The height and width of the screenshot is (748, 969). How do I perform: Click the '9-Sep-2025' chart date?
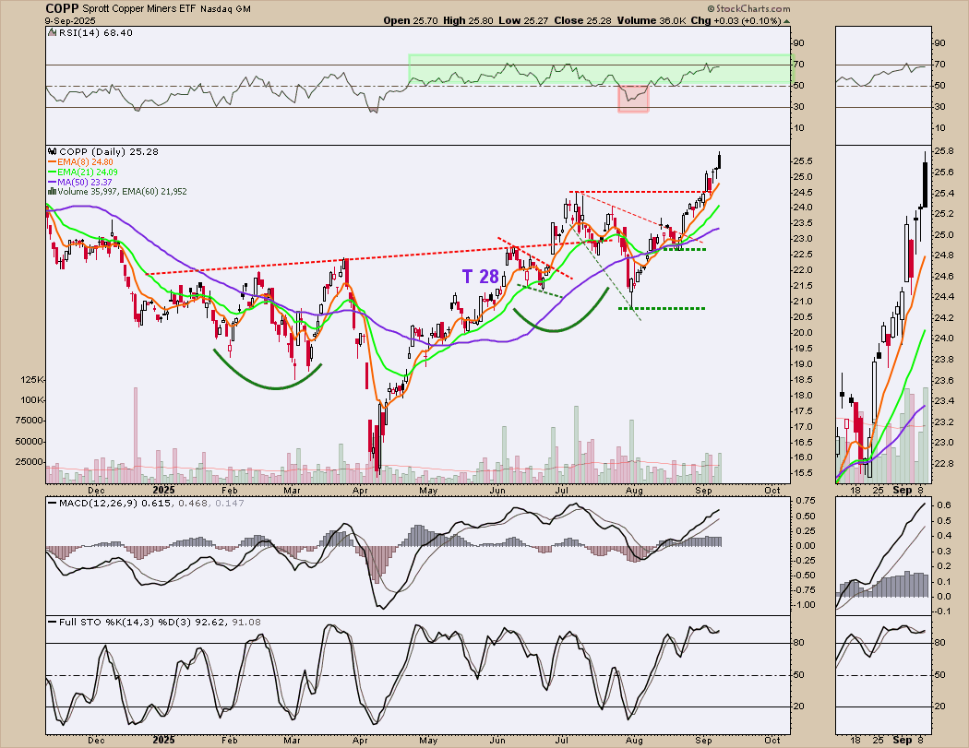tap(71, 20)
